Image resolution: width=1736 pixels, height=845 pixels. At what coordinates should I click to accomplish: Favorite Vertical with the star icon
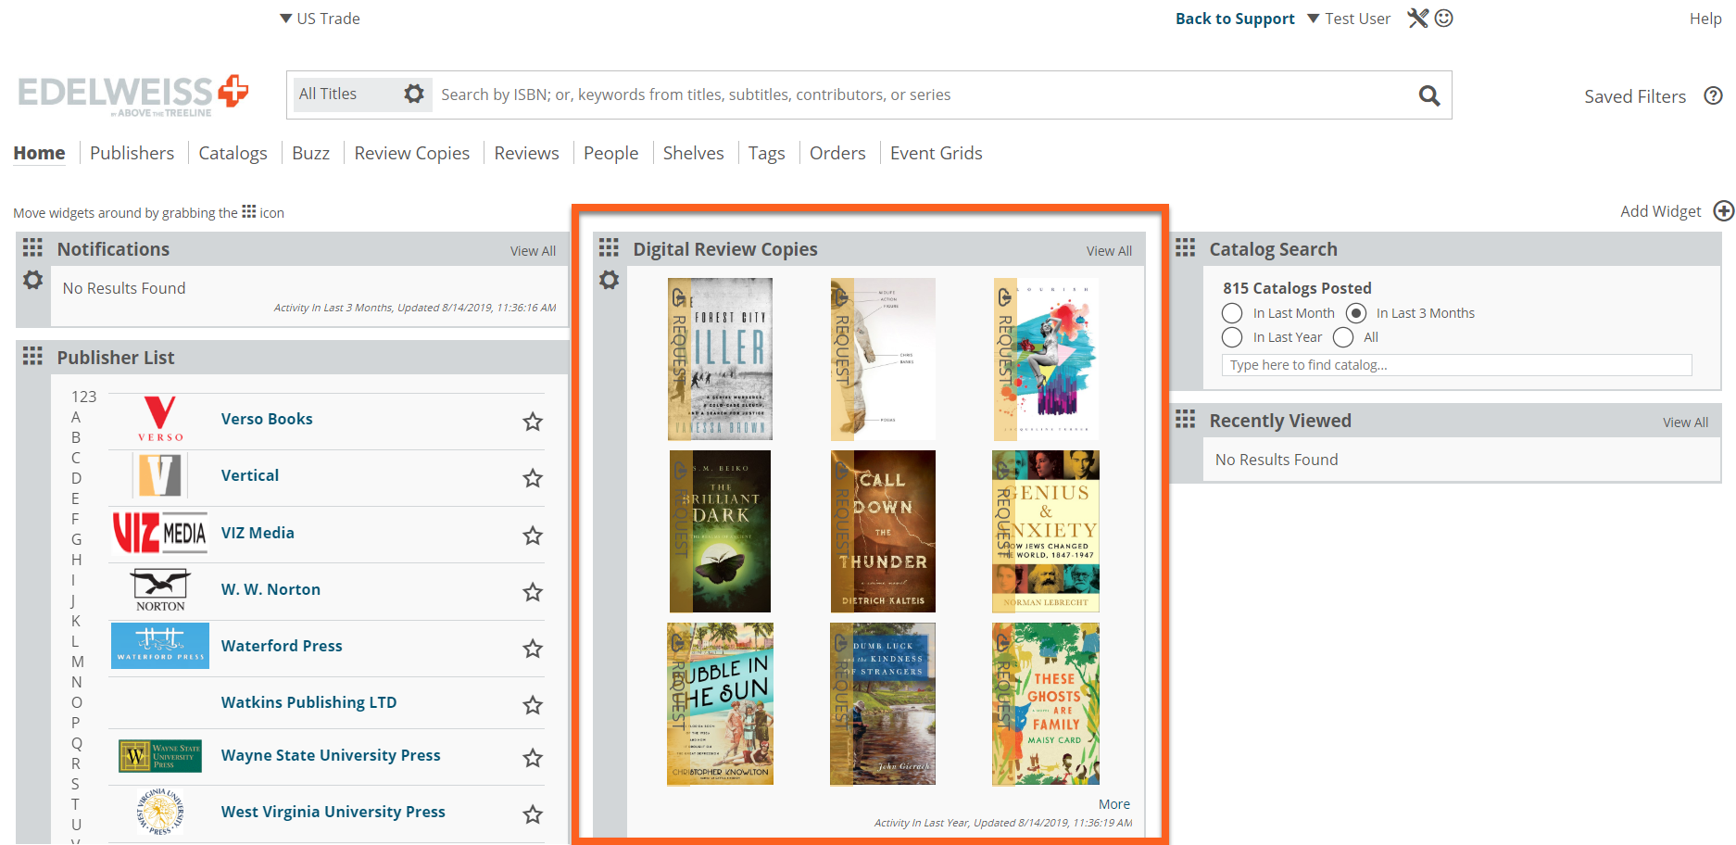pyautogui.click(x=533, y=478)
